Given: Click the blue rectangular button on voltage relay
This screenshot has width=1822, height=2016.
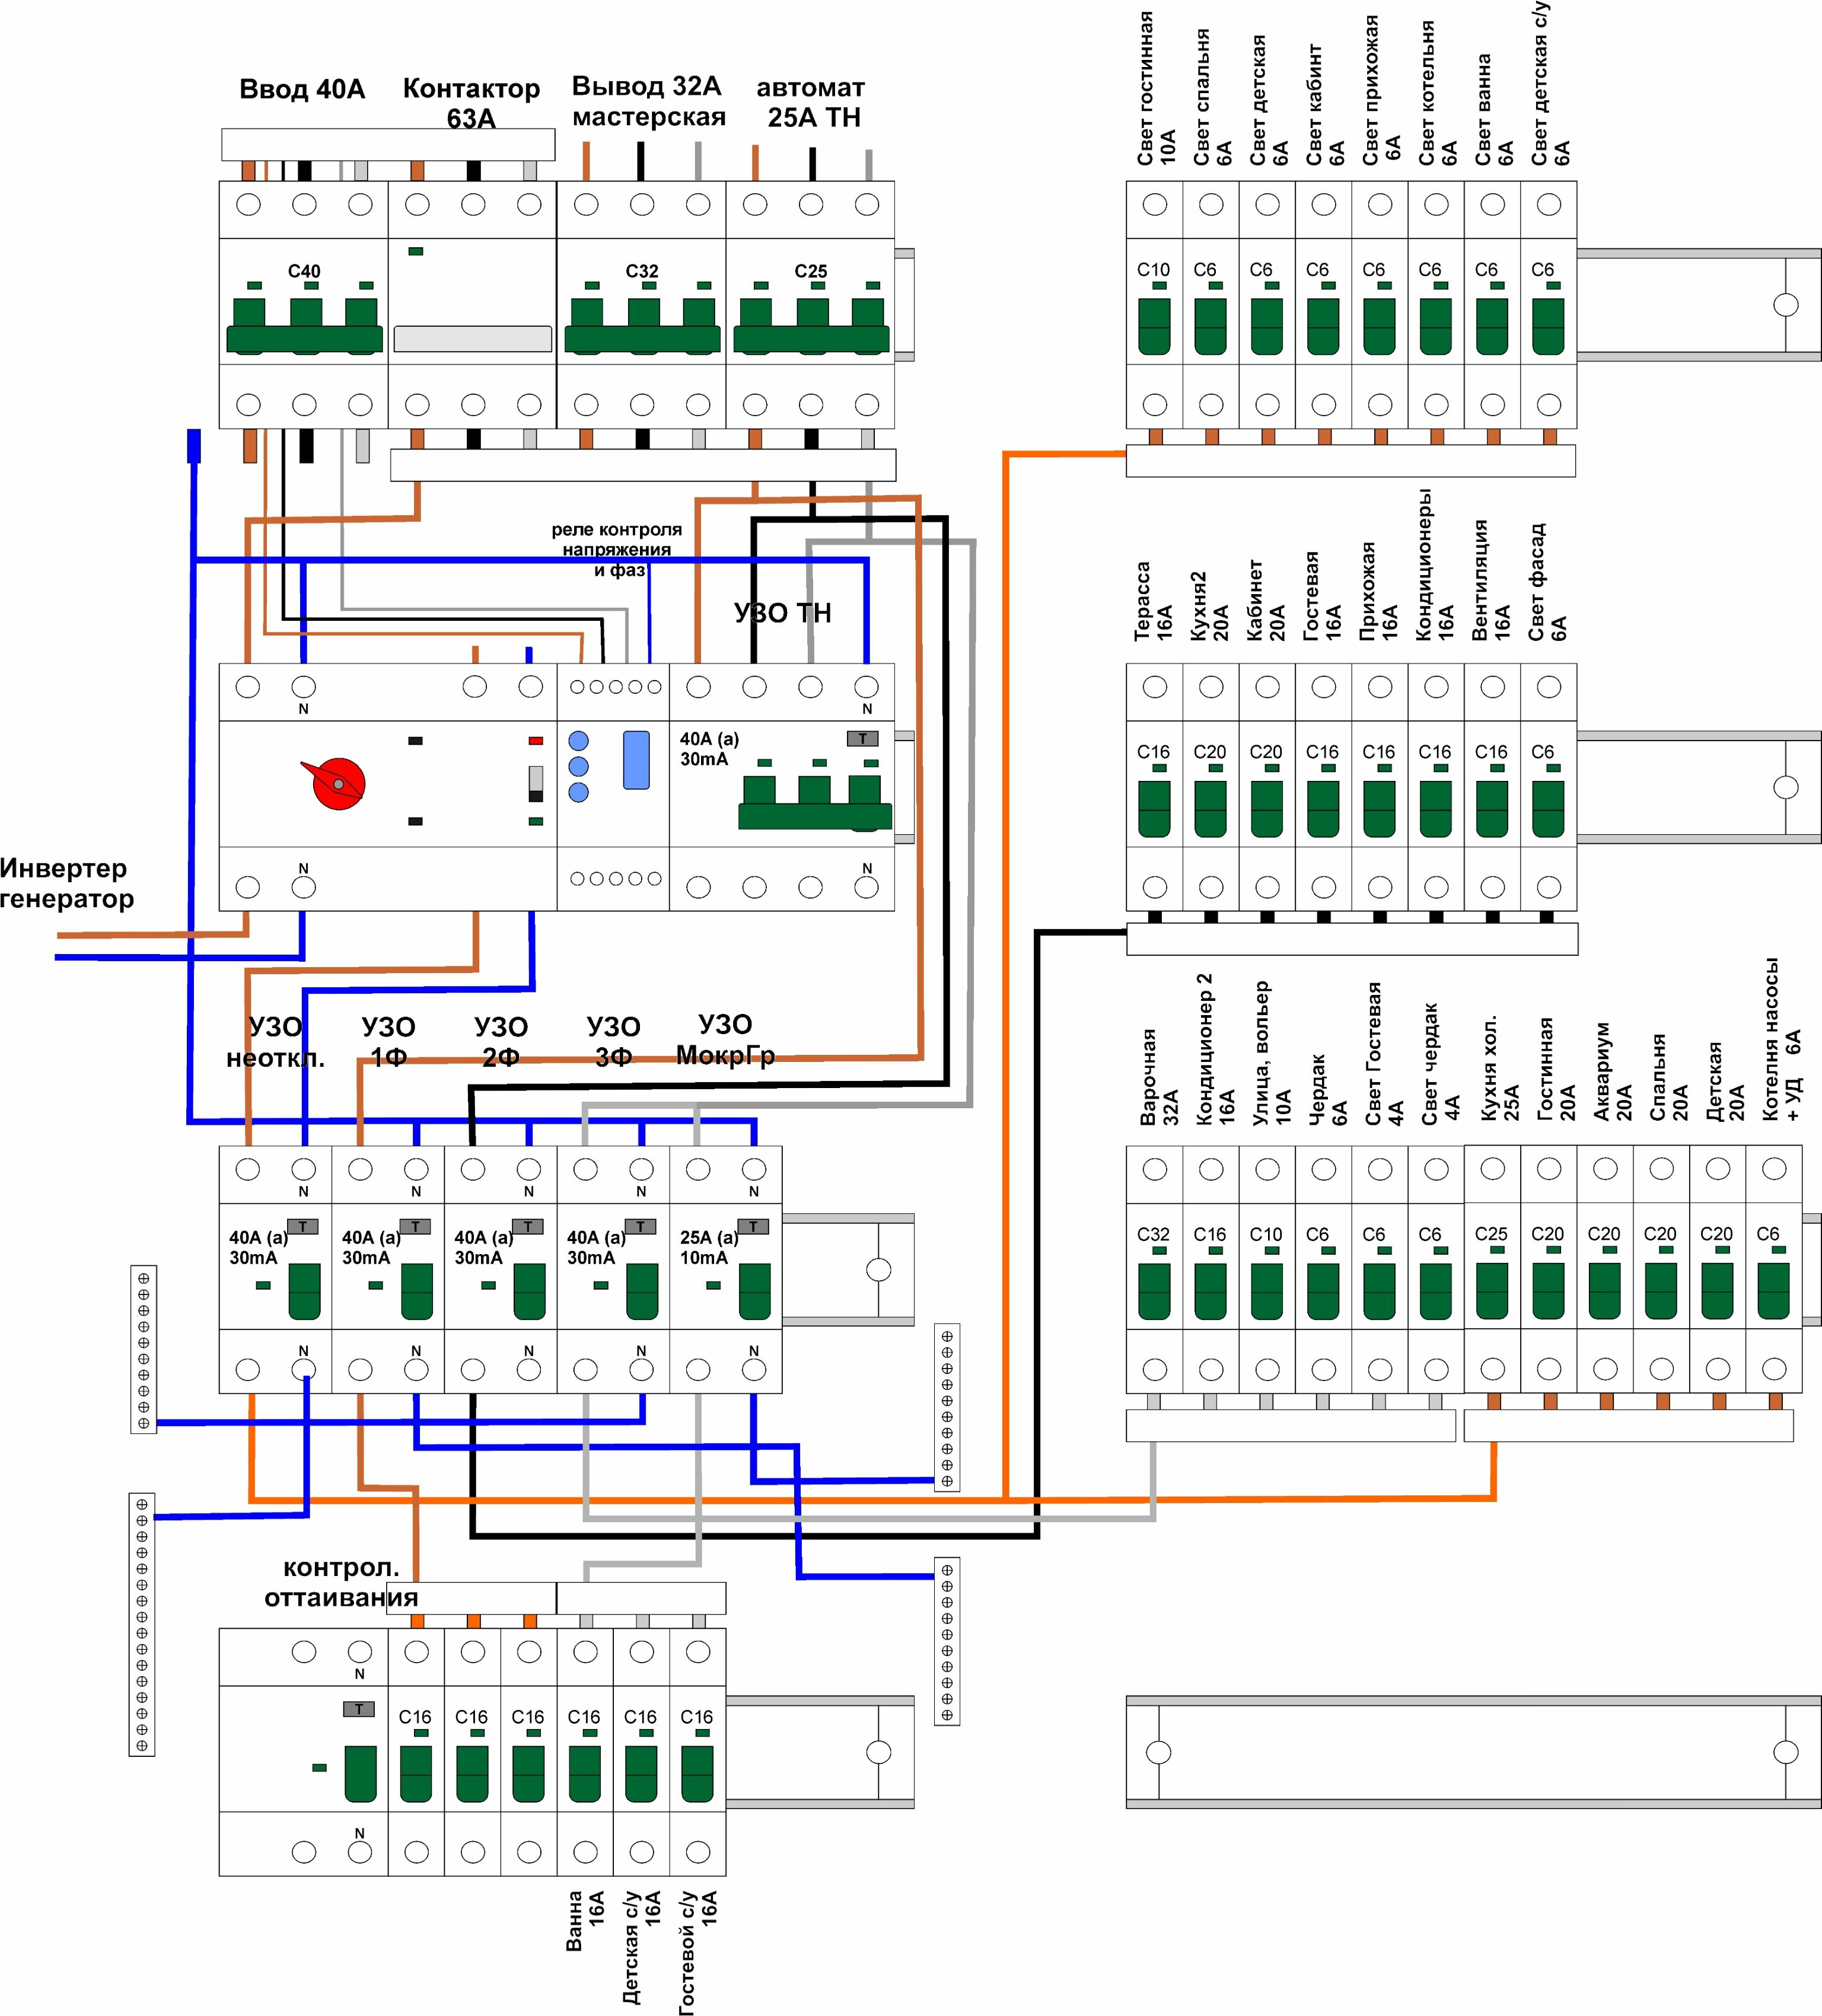Looking at the screenshot, I should pos(636,760).
